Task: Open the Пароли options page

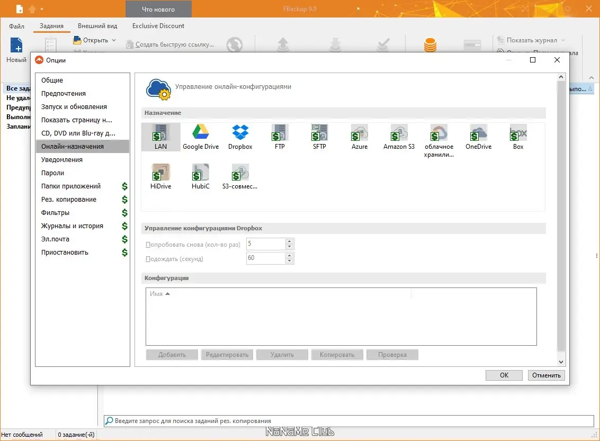Action: [x=82, y=173]
